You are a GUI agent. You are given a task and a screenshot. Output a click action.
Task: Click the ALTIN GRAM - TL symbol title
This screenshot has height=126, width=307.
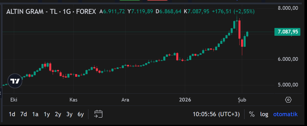point(51,12)
